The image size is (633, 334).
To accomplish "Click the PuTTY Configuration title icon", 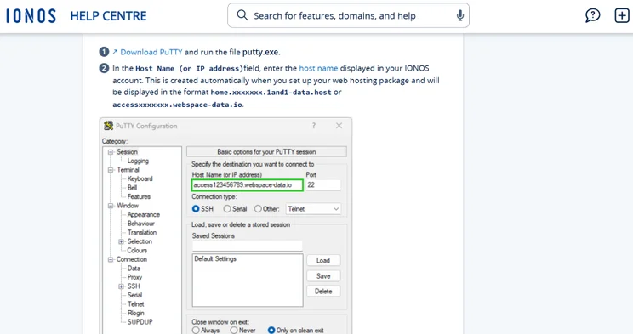I will click(x=108, y=126).
